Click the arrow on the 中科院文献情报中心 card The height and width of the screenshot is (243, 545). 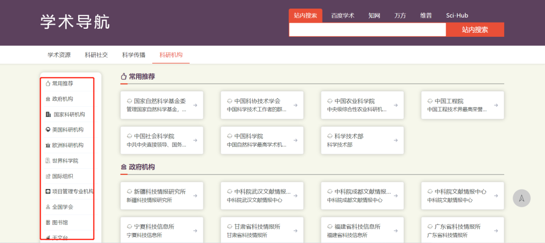pos(496,196)
